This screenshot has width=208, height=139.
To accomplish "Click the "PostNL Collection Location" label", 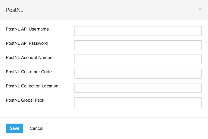I will (x=32, y=86).
